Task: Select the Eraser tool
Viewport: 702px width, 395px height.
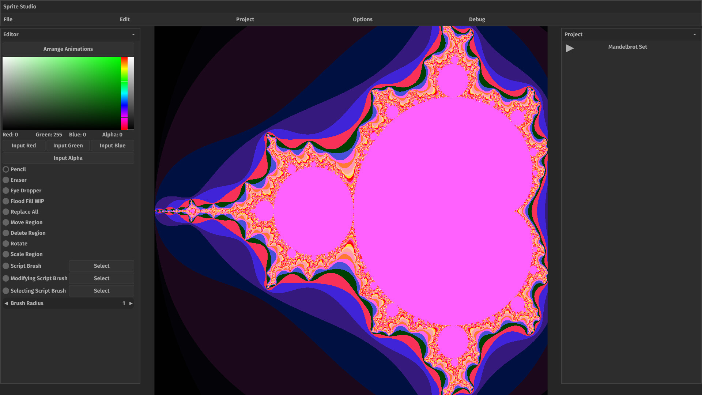Action: tap(6, 180)
